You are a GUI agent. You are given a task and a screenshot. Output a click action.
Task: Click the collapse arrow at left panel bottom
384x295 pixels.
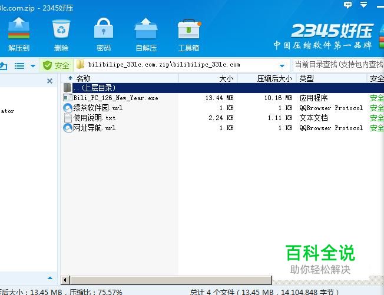pos(50,278)
